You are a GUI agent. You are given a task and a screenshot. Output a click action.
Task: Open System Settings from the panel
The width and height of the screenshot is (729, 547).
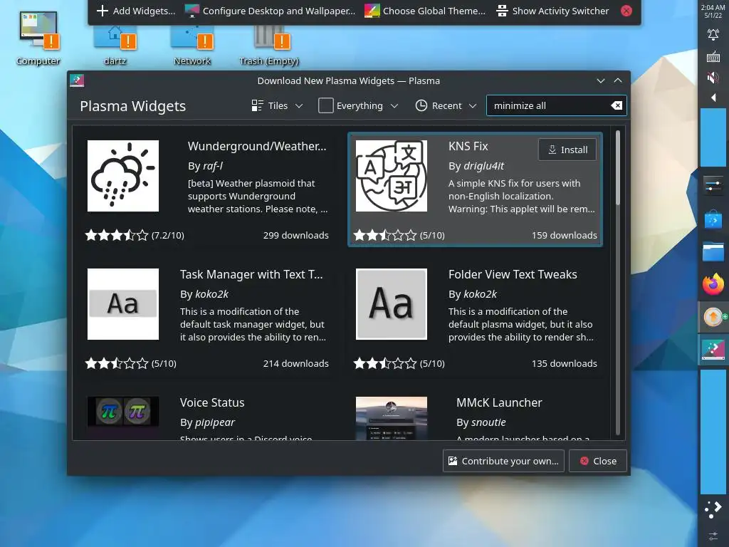pyautogui.click(x=713, y=186)
